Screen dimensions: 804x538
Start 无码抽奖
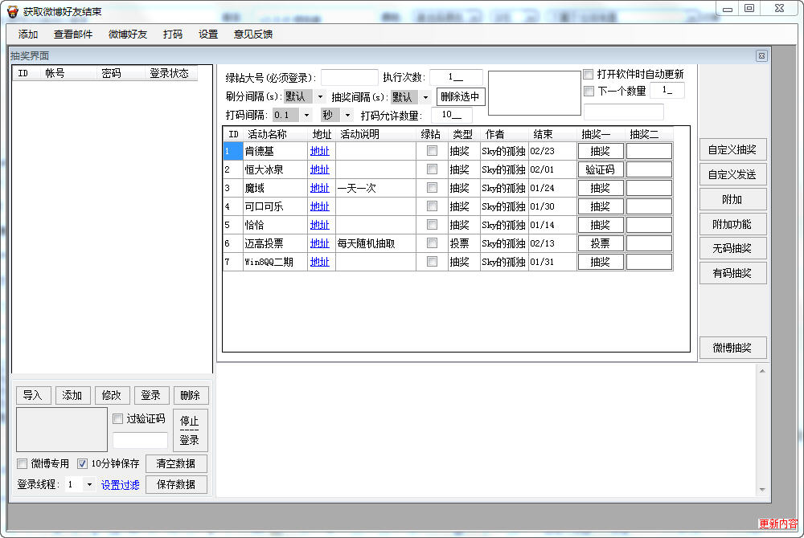(732, 248)
